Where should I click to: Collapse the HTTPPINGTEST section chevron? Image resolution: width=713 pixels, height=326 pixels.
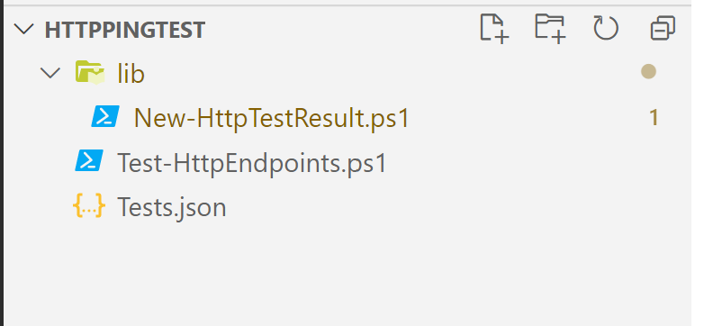pyautogui.click(x=24, y=30)
